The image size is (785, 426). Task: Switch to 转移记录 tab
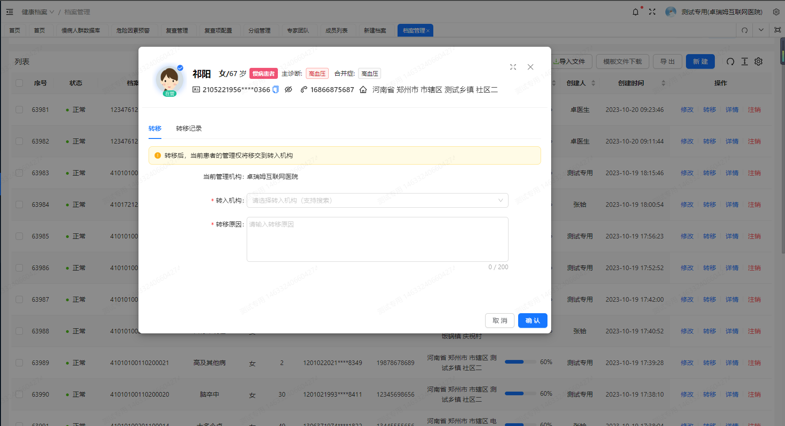(189, 128)
